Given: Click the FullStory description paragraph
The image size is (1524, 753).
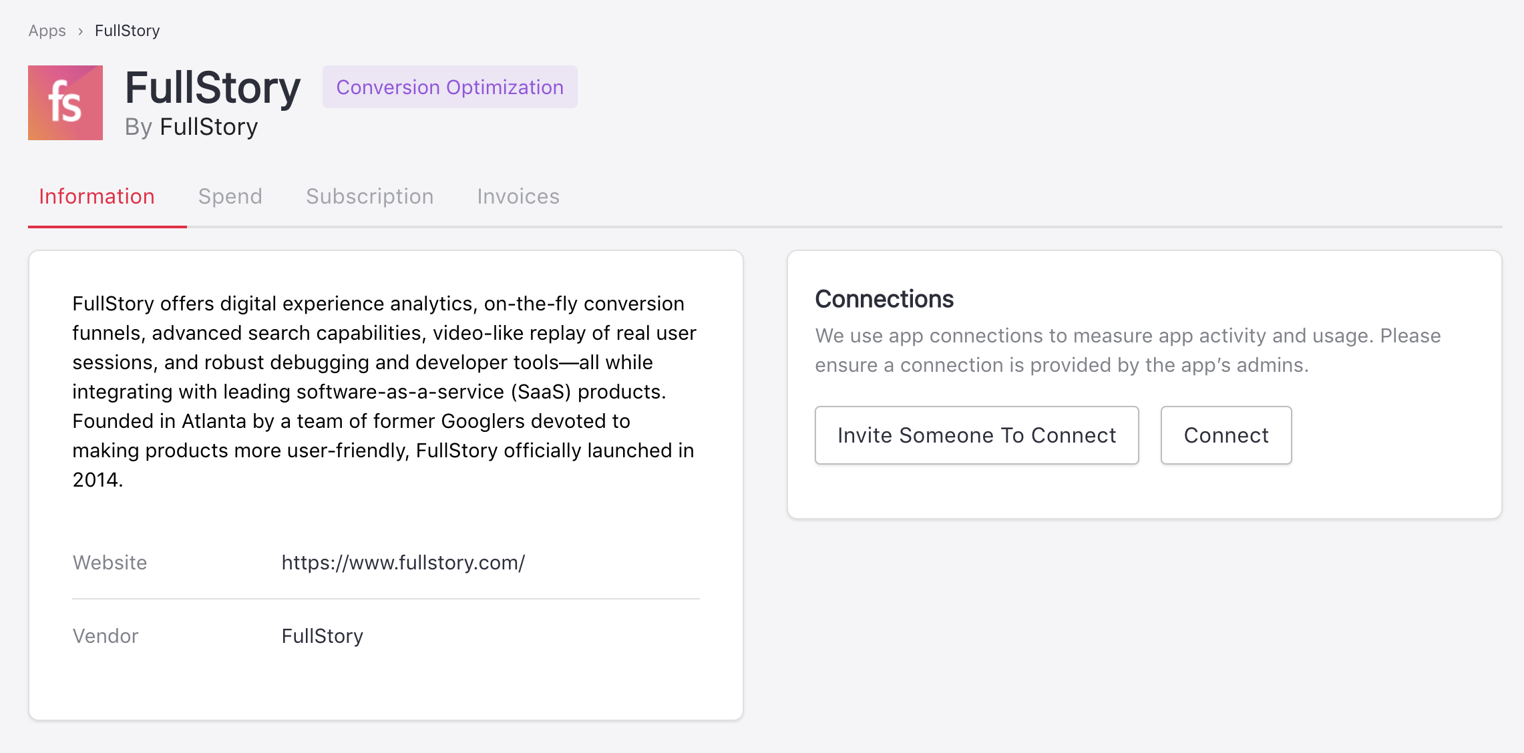Looking at the screenshot, I should pos(384,391).
